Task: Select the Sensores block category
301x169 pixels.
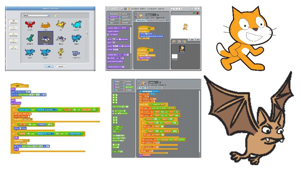Action: point(125,17)
